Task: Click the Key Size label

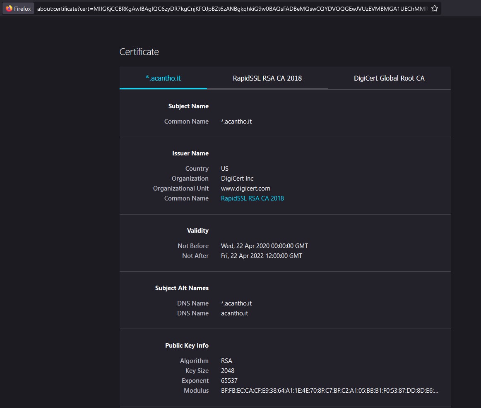Action: click(x=197, y=371)
